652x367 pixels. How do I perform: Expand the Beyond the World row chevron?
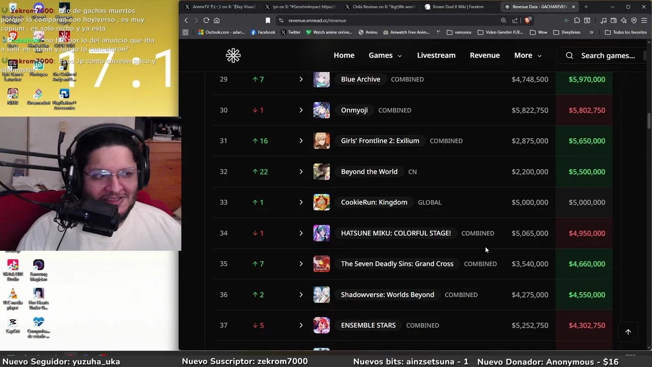[x=301, y=172]
